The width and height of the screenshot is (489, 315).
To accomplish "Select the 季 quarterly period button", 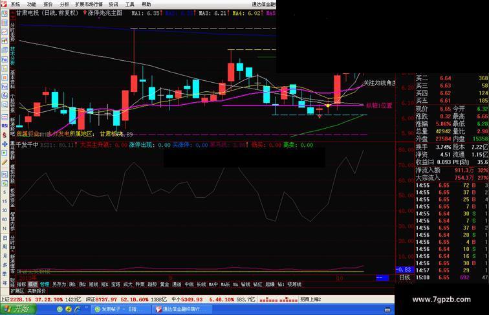I will pyautogui.click(x=5, y=274).
